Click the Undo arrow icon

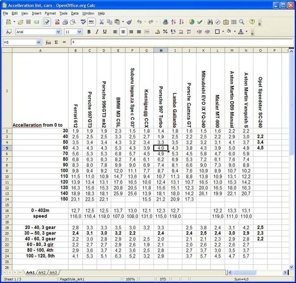(x=139, y=22)
